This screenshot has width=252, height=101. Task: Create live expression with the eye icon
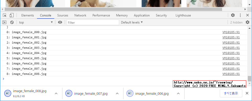click(60, 22)
